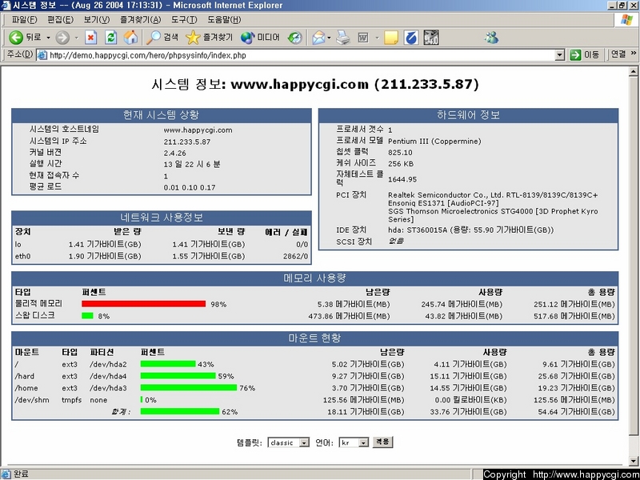Viewport: 640px width, 480px height.
Task: Show browsing History with the clock icon
Action: (x=294, y=38)
